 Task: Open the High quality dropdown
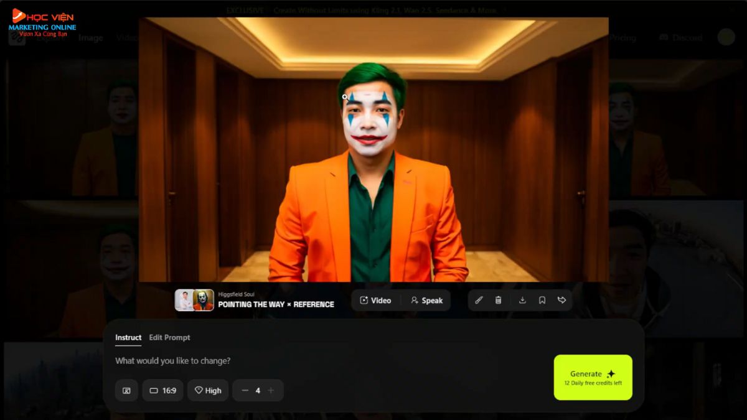(x=208, y=391)
